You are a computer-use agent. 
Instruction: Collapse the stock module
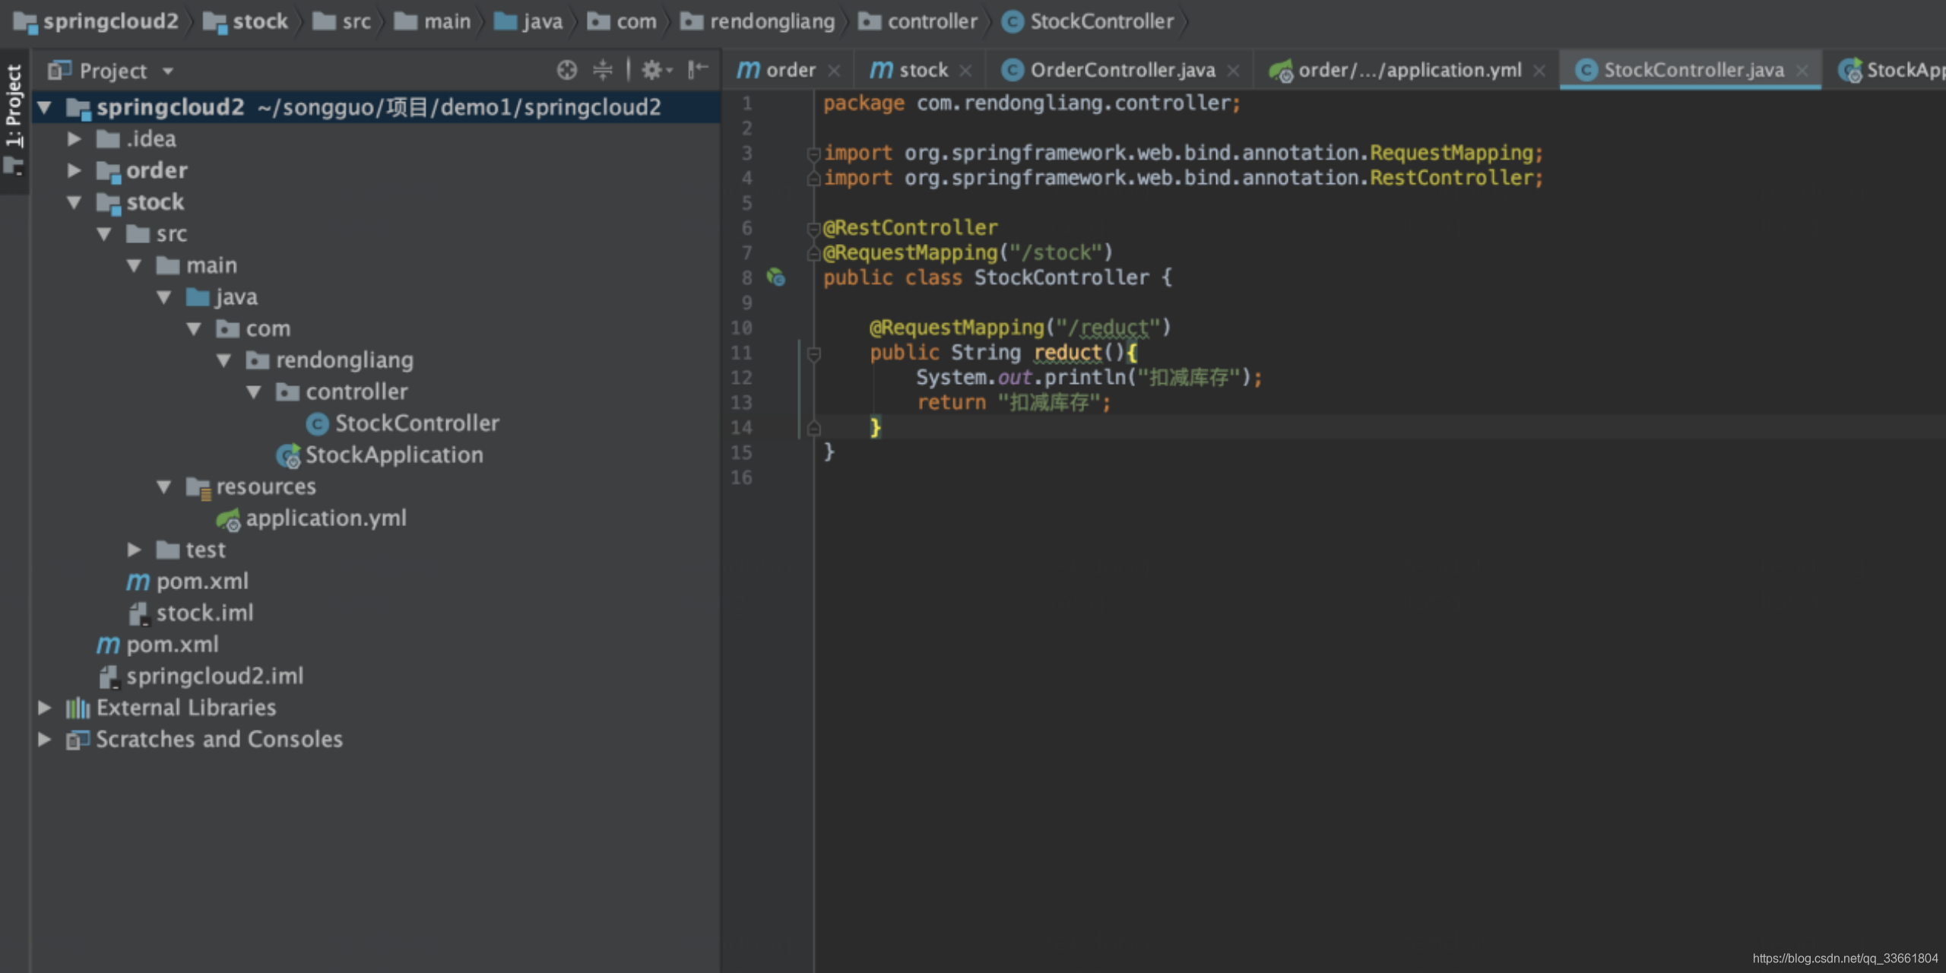(x=74, y=202)
